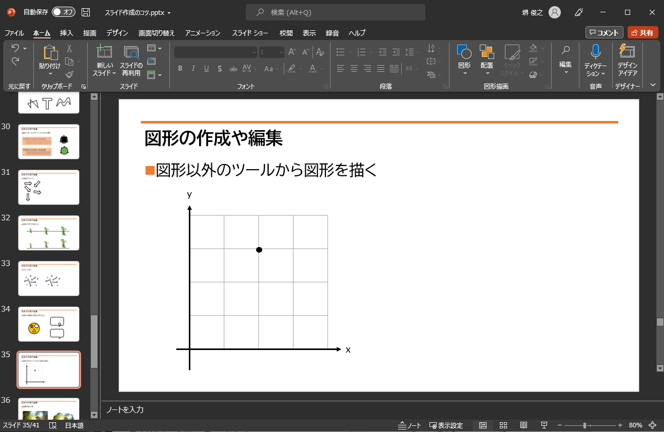This screenshot has width=664, height=432.
Task: Click the Editing (編集) magnifier icon
Action: [x=565, y=50]
